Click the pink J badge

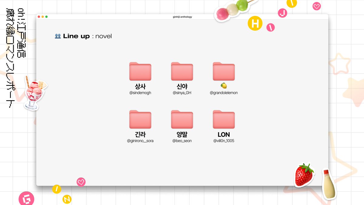pyautogui.click(x=282, y=13)
